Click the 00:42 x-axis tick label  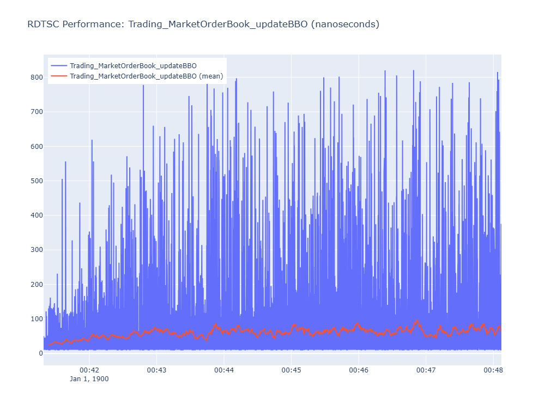(x=89, y=370)
